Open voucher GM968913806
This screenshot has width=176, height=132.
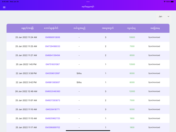pos(53,37)
